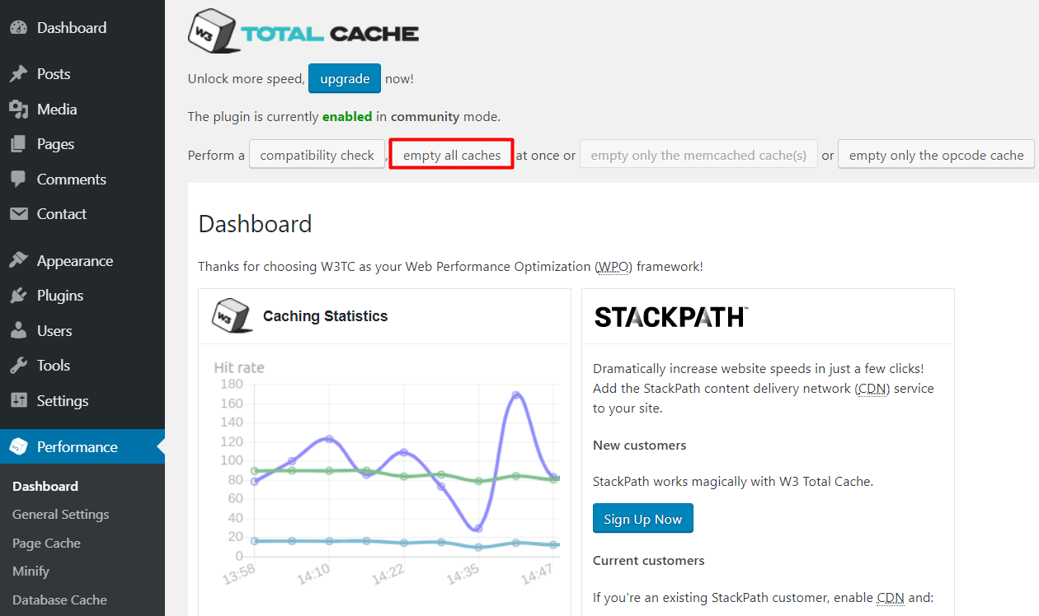Click the Appearance paintbrush icon

click(x=18, y=261)
